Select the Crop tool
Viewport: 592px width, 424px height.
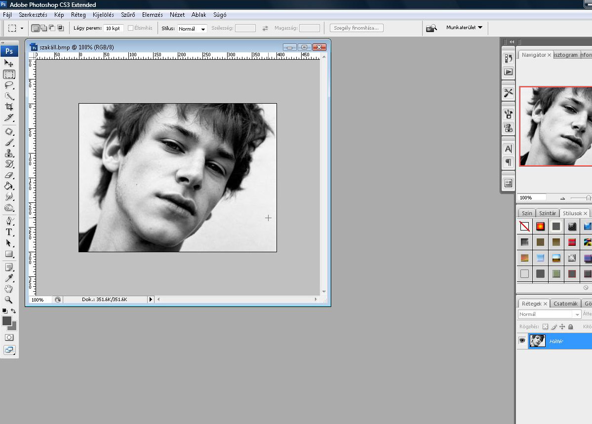[9, 107]
